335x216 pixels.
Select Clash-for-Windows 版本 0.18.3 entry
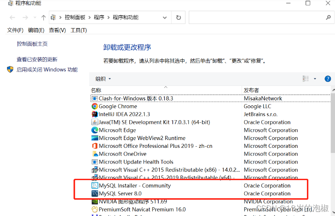pyautogui.click(x=136, y=98)
